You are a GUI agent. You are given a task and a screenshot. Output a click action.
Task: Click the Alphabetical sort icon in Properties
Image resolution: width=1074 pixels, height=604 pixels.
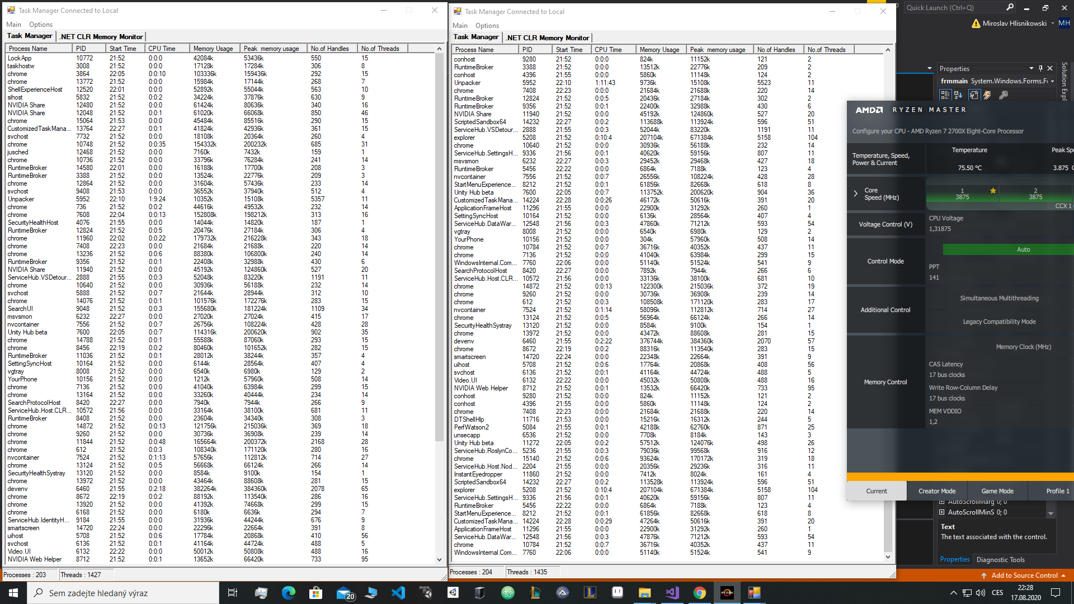pyautogui.click(x=958, y=95)
